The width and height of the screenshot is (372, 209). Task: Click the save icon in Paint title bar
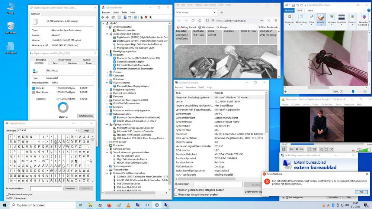click(293, 5)
